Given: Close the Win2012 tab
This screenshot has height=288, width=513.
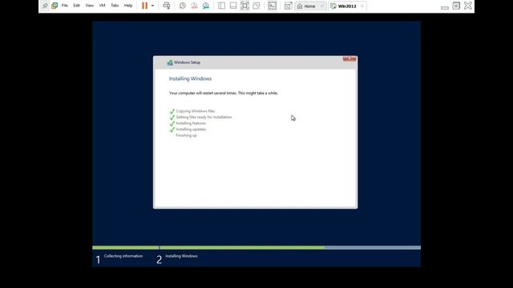Looking at the screenshot, I should point(362,6).
